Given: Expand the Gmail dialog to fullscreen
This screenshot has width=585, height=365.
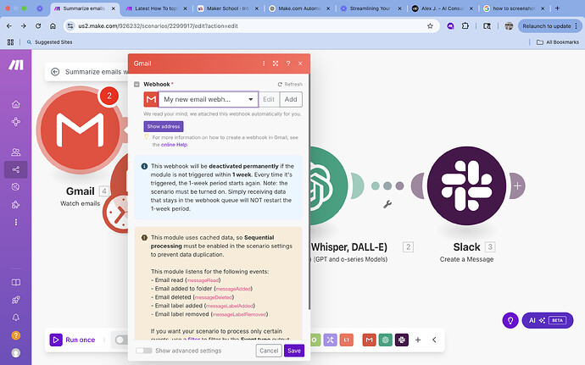Looking at the screenshot, I should point(276,64).
